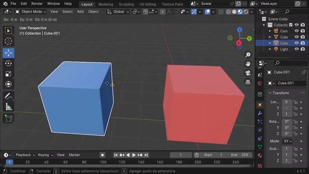Open the Modifiers wrench properties tab

[x=260, y=113]
